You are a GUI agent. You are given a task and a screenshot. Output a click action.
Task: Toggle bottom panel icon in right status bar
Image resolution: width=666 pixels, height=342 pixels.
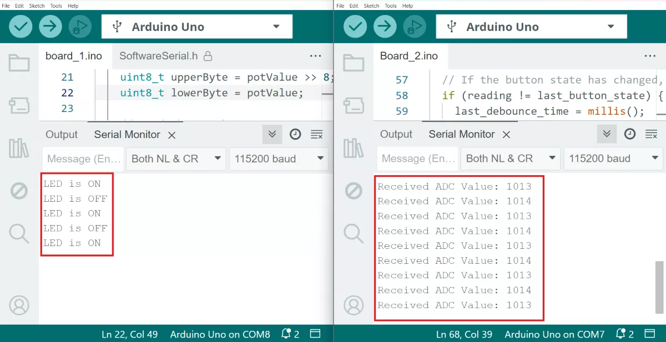[650, 334]
